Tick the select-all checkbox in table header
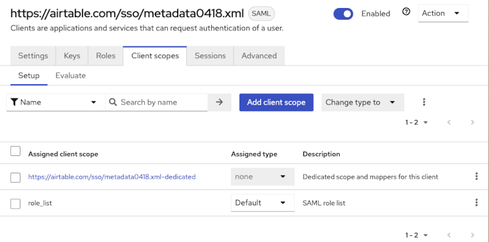The width and height of the screenshot is (489, 242). click(x=15, y=151)
